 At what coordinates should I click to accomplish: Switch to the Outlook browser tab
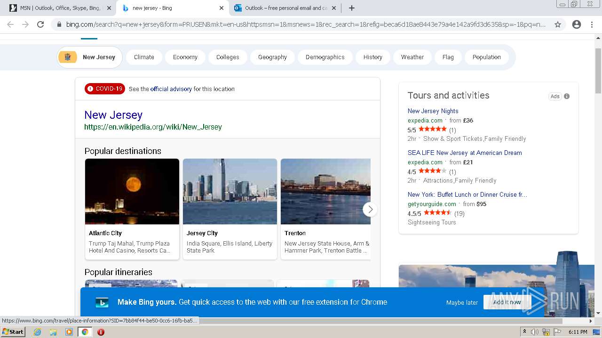(285, 8)
